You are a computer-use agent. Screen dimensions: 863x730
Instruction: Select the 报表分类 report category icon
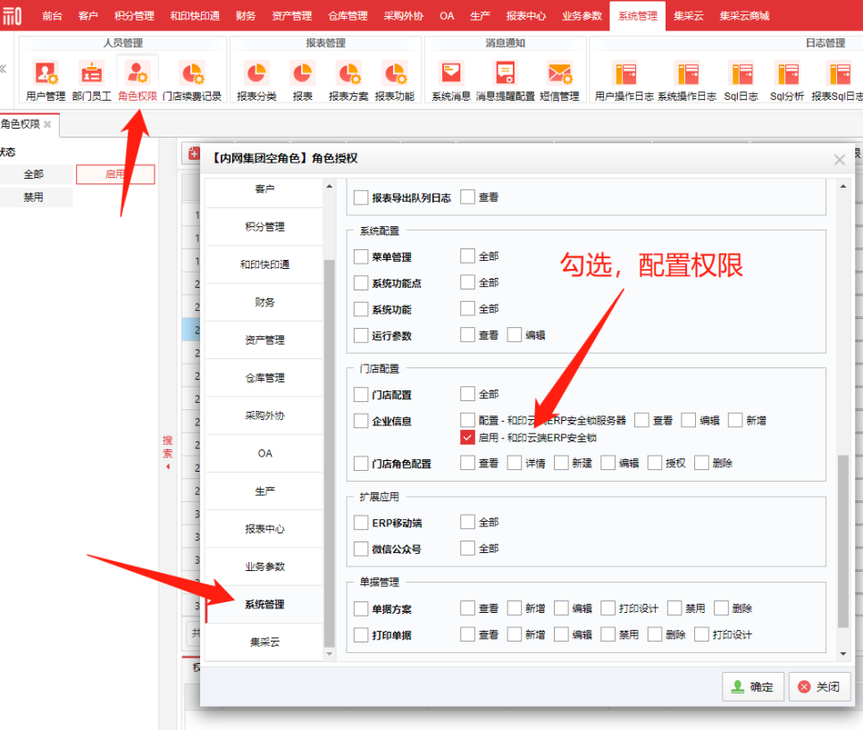pyautogui.click(x=256, y=80)
